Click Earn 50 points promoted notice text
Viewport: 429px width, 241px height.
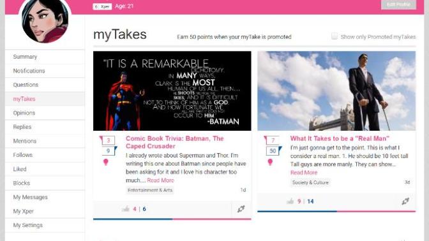coord(234,37)
